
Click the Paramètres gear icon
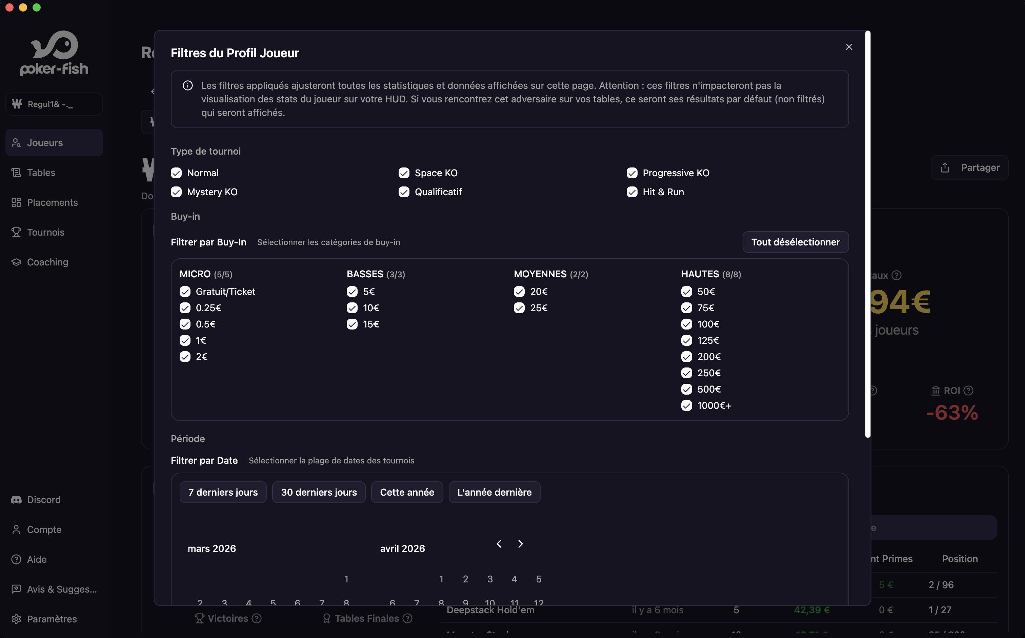coord(16,619)
